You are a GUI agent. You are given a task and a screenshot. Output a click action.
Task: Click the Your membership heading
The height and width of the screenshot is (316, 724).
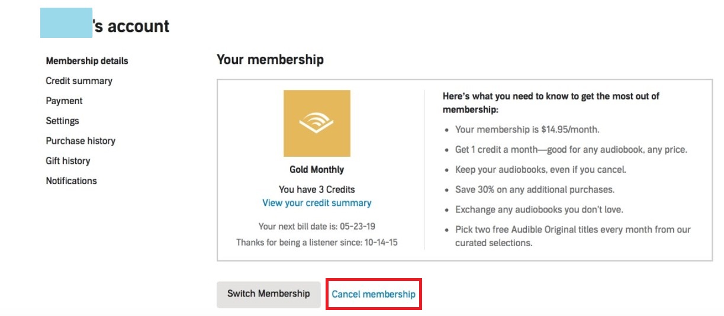[x=270, y=60]
